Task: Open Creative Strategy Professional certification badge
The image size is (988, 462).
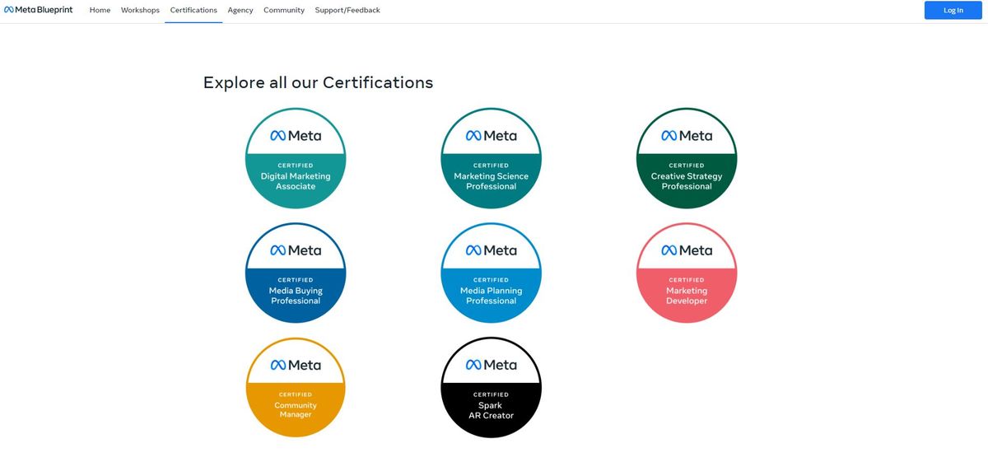Action: tap(687, 158)
